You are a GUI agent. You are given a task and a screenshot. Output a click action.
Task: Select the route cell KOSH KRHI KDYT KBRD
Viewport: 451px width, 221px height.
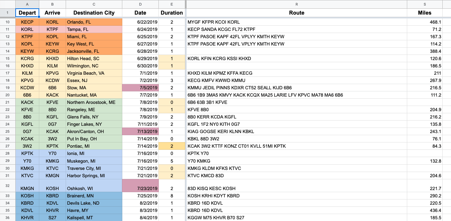pyautogui.click(x=296, y=196)
